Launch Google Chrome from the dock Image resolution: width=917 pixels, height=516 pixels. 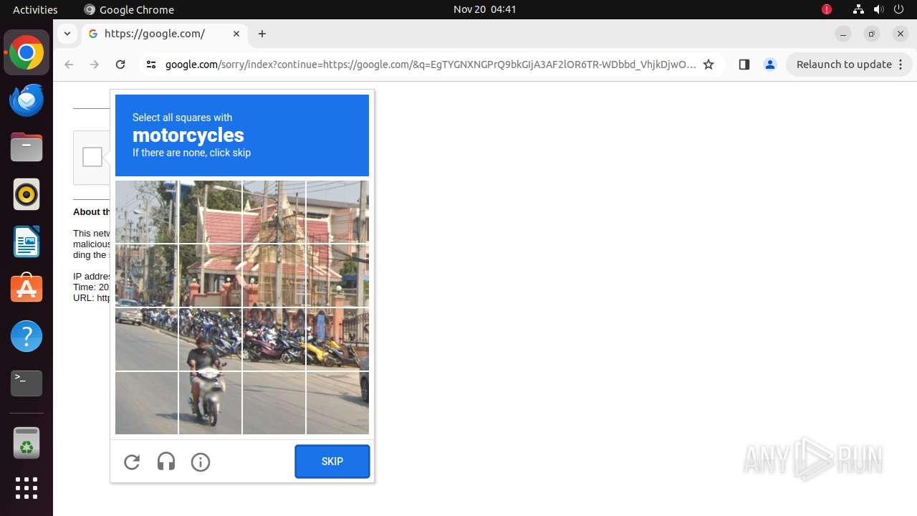pyautogui.click(x=27, y=53)
